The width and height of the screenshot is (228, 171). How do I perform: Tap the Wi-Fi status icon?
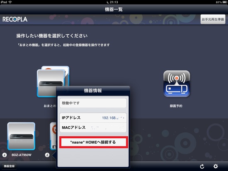(10, 2)
